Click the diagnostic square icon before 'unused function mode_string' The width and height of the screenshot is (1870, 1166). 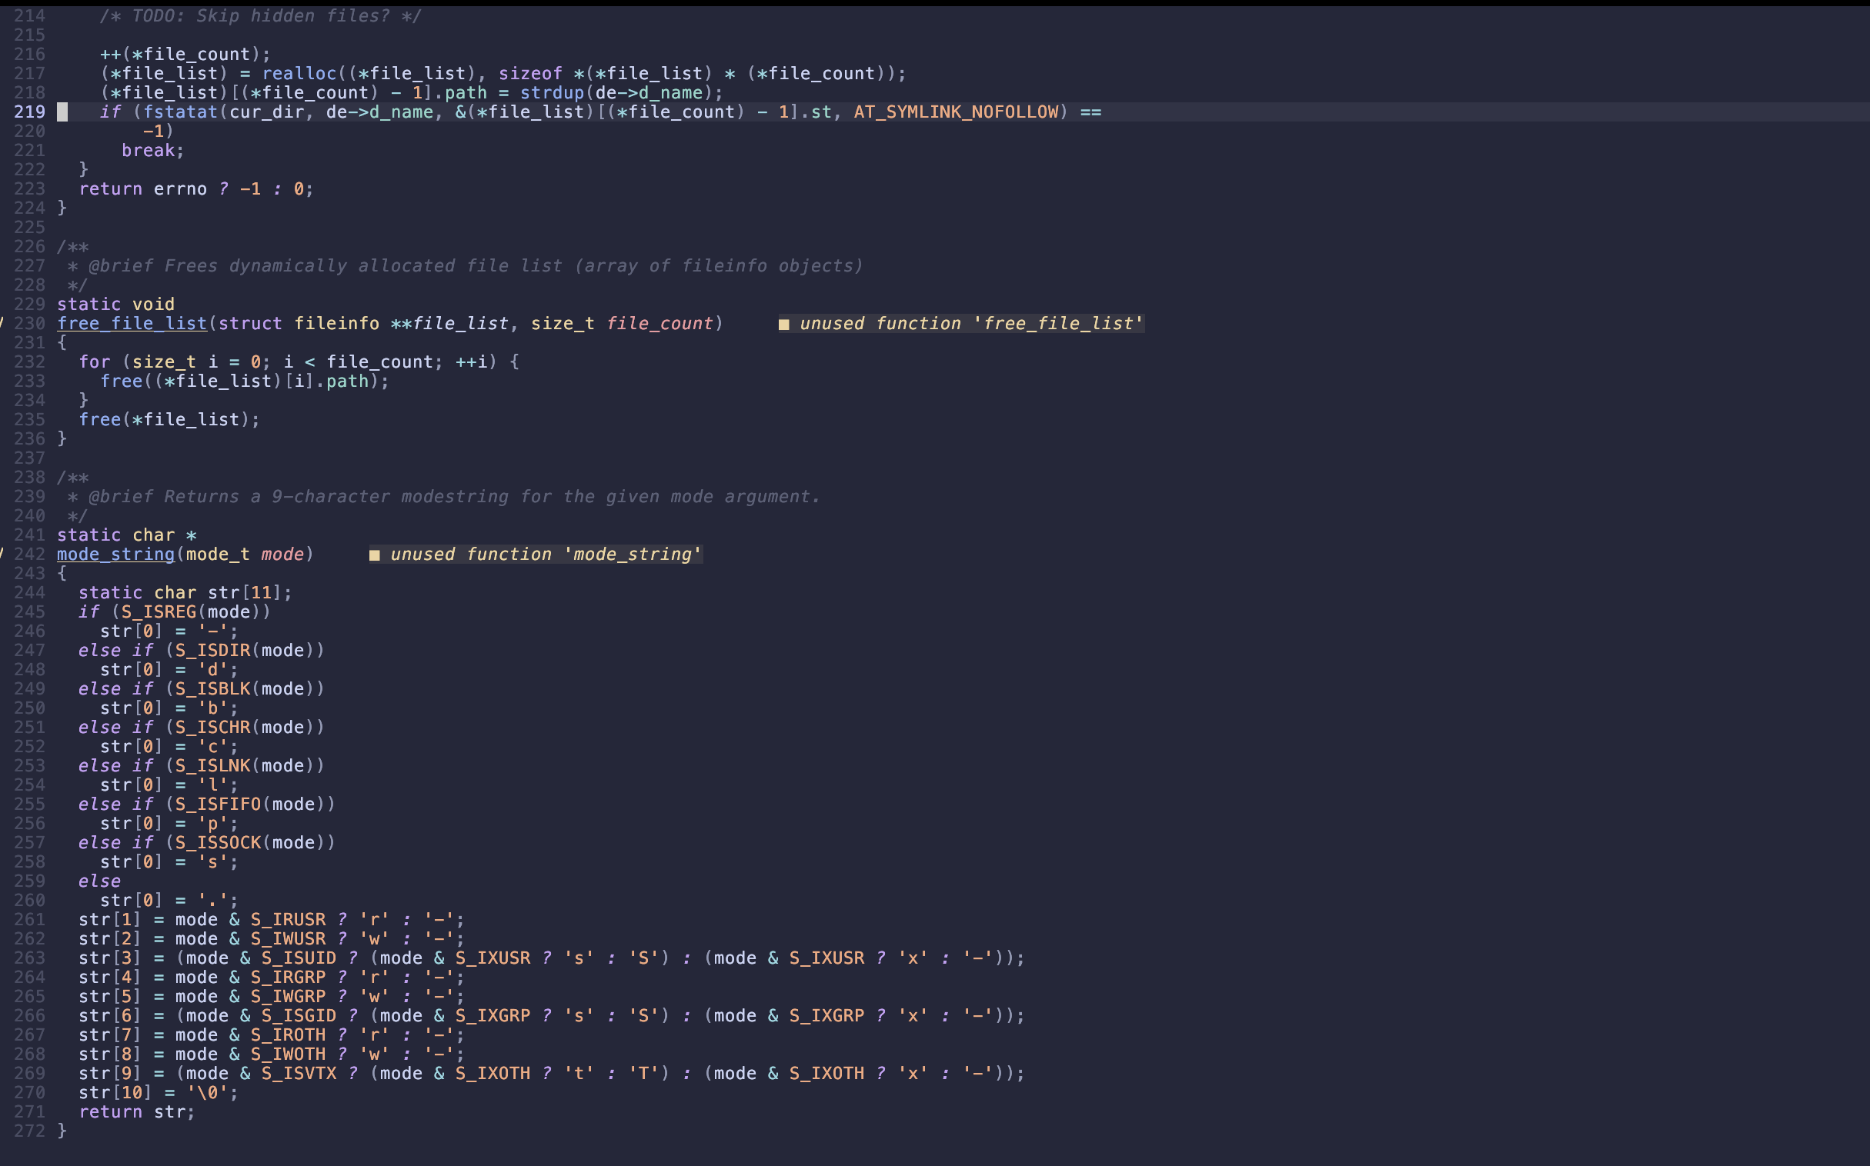374,554
